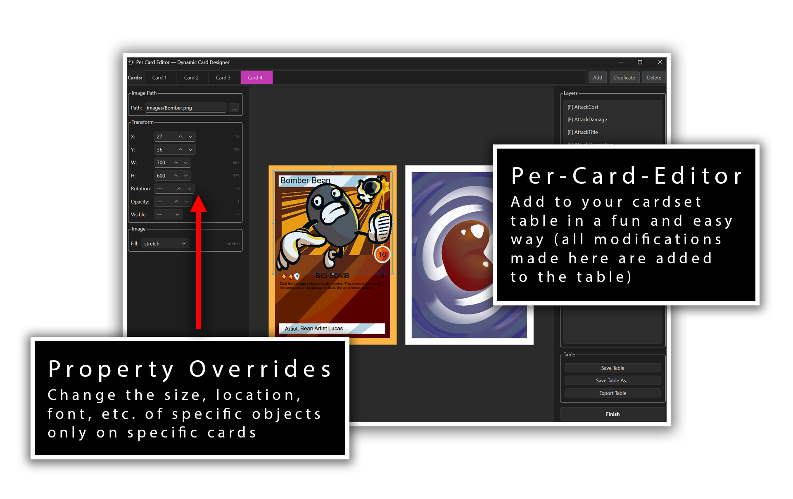
Task: Increase the Opacity value
Action: pos(176,201)
